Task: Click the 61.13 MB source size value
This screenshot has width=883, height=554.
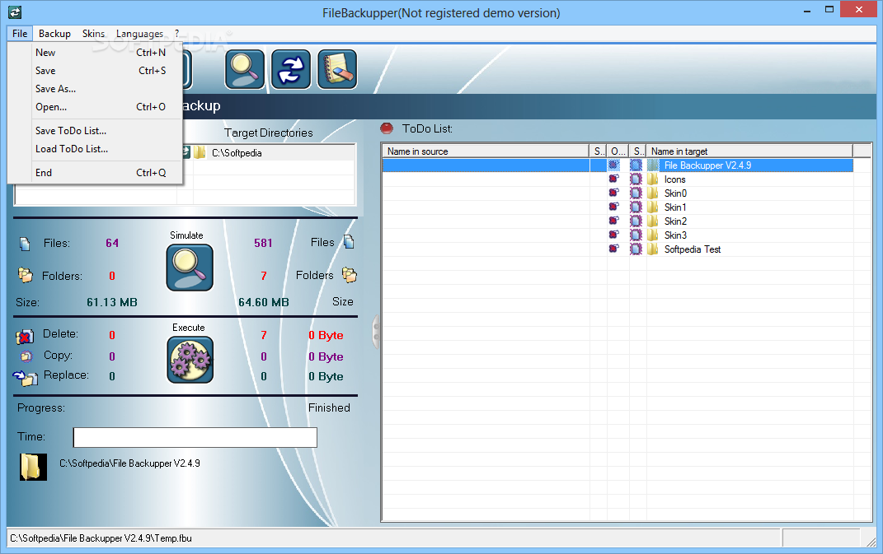Action: point(112,303)
